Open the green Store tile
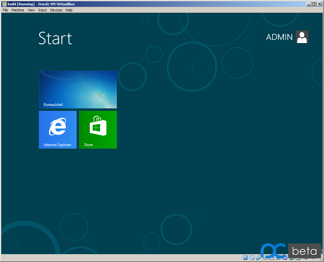 [98, 130]
